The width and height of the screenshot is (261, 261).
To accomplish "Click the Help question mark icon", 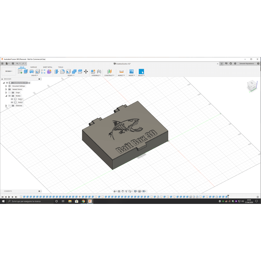I will pyautogui.click(x=258, y=63).
